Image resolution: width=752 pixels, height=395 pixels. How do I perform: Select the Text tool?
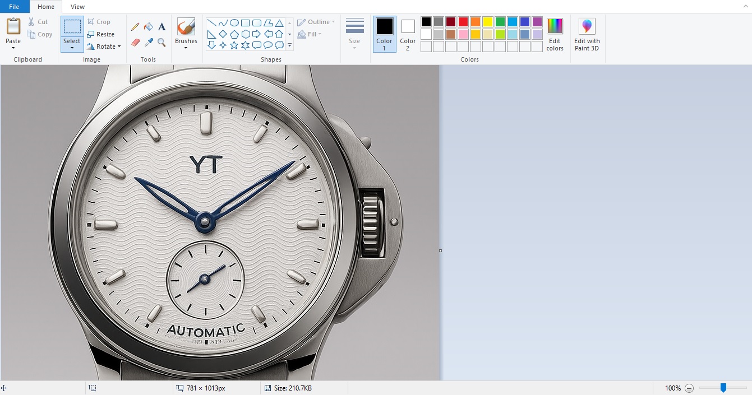pos(162,27)
